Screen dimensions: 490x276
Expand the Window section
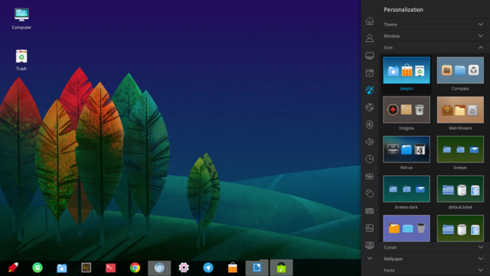click(x=433, y=36)
